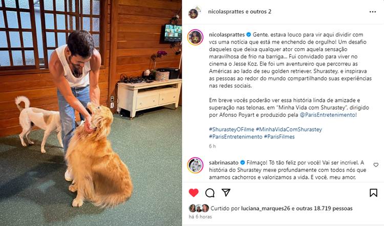Like sabrinasato's comment heart
The width and height of the screenshot is (384, 226).
coord(376,165)
